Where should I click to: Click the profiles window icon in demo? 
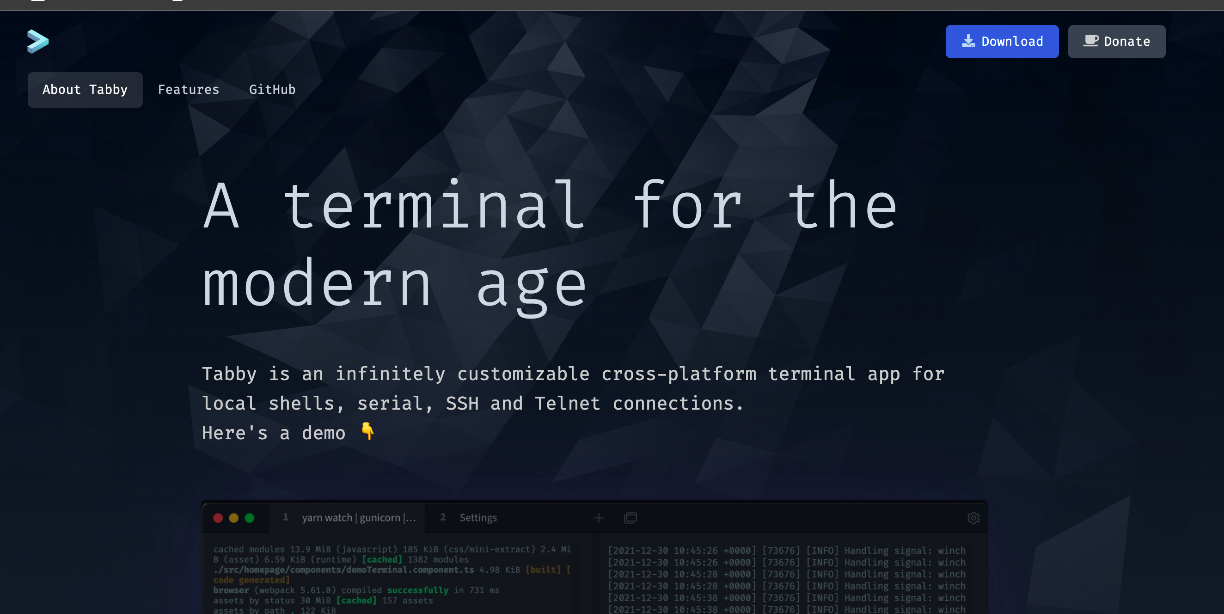pyautogui.click(x=630, y=517)
